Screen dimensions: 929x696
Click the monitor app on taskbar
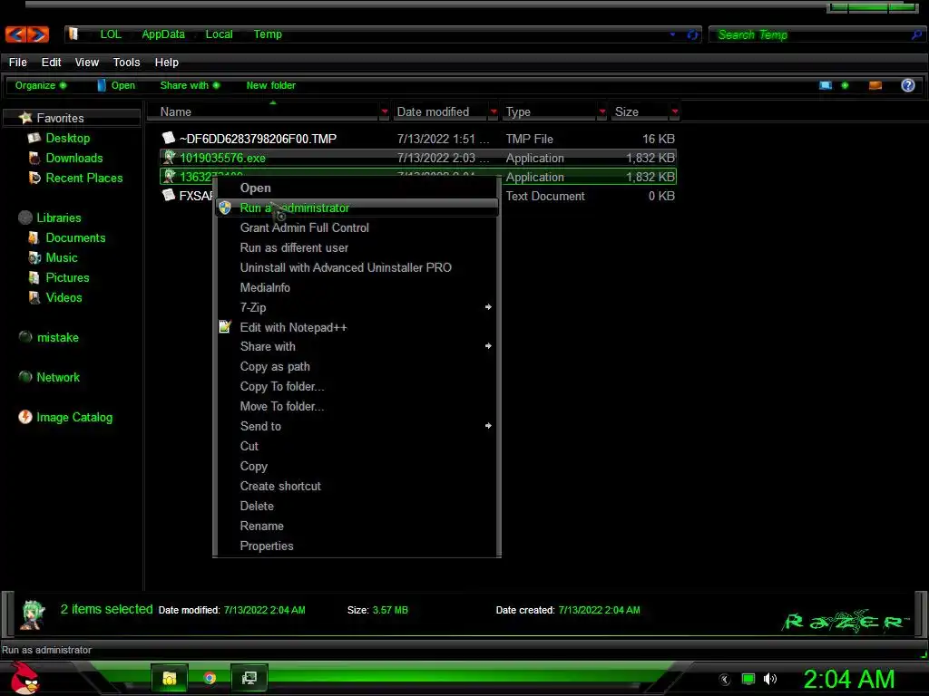point(249,678)
